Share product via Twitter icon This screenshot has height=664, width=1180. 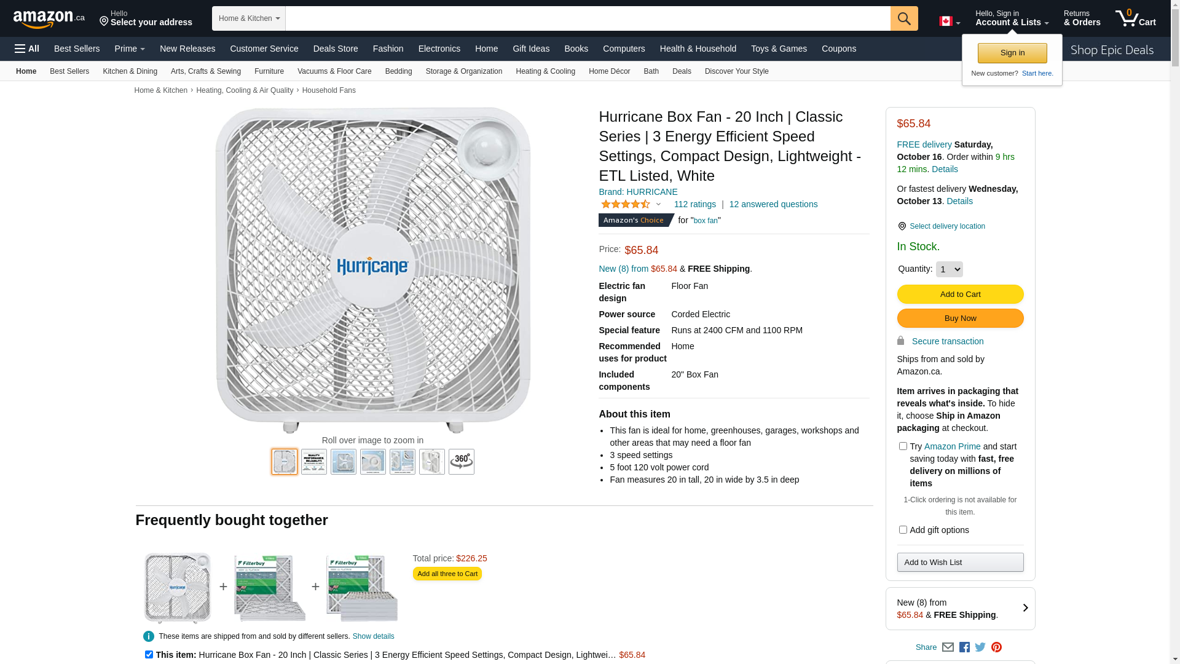point(980,647)
